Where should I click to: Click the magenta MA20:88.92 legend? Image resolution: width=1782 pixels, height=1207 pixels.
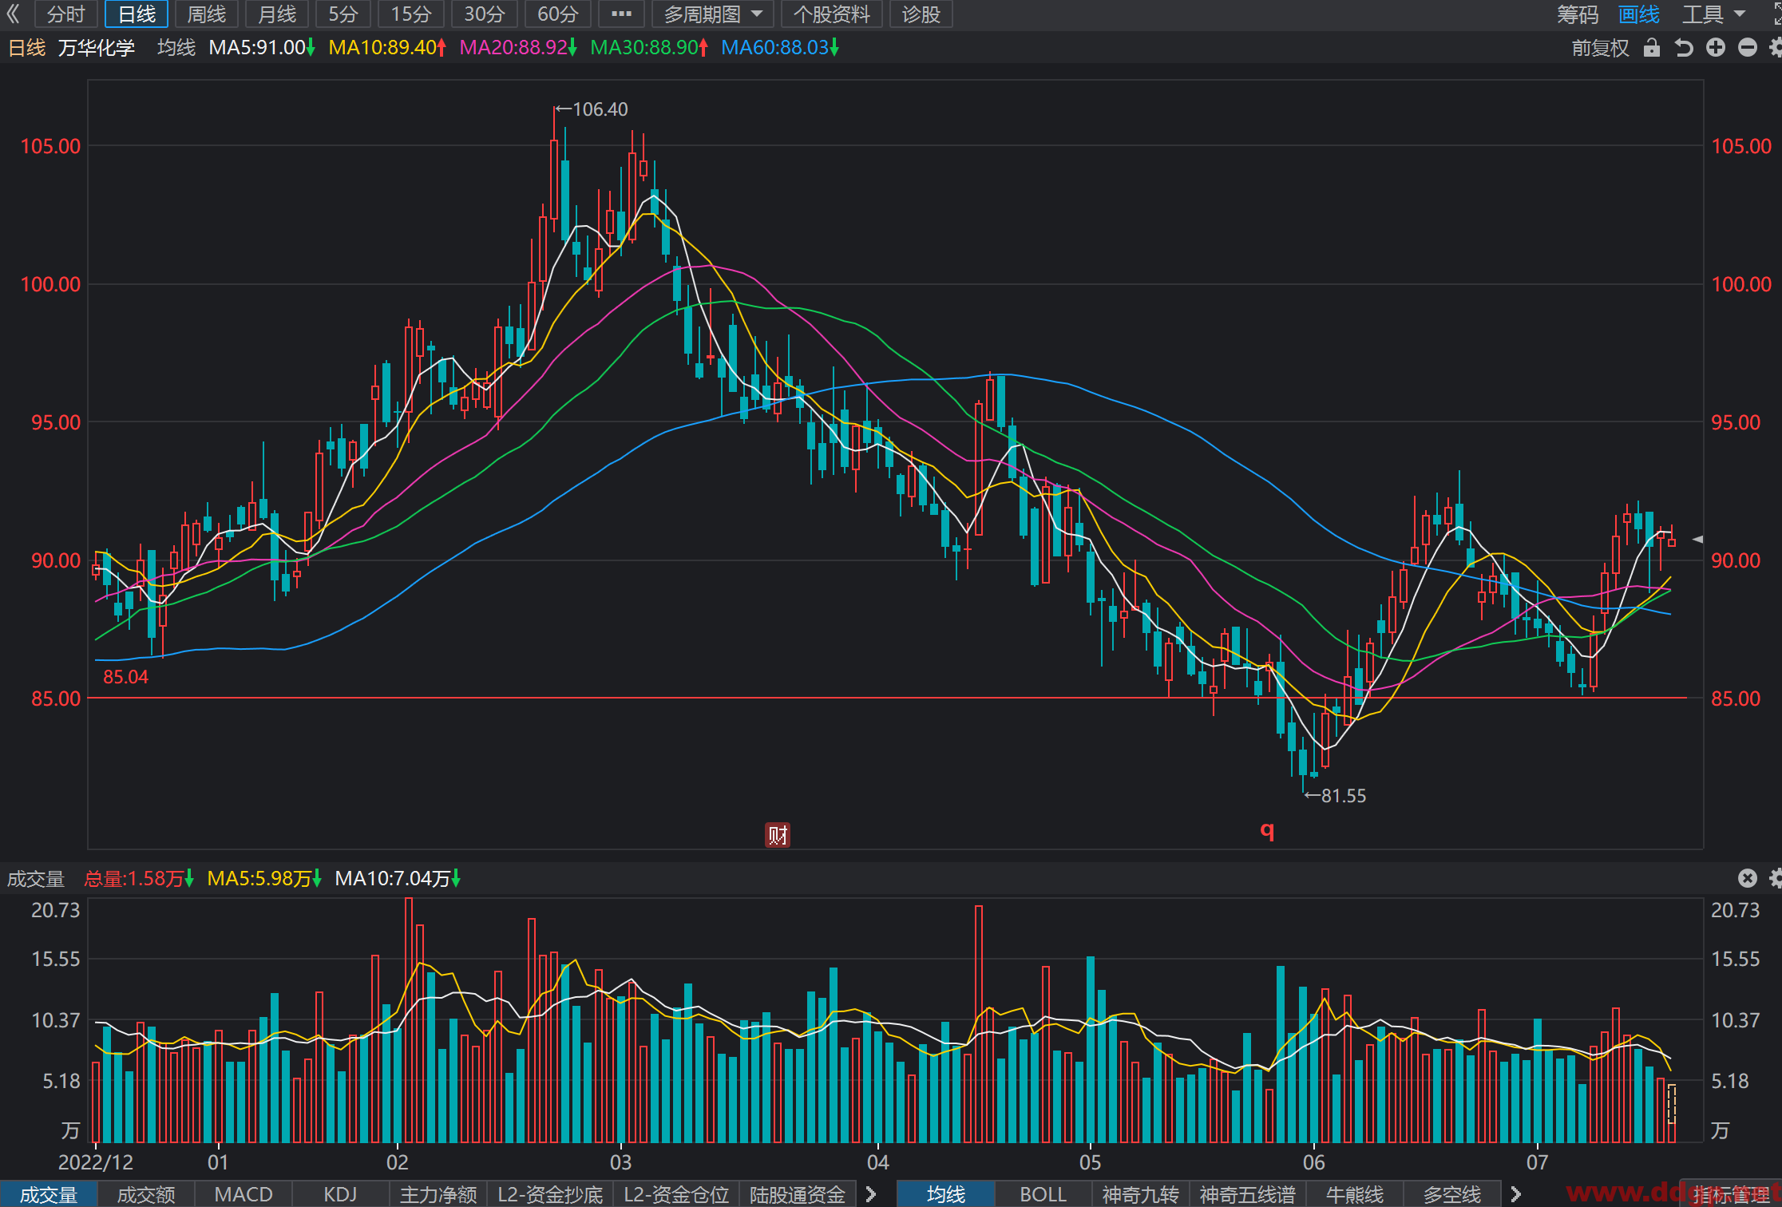(518, 48)
